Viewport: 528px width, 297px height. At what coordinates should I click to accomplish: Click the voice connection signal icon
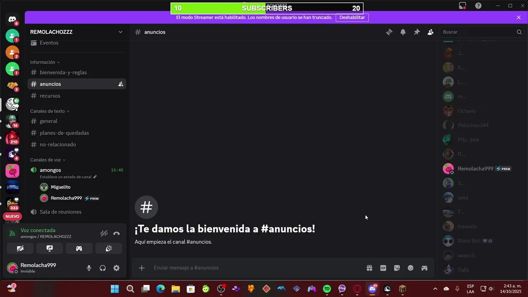click(12, 233)
